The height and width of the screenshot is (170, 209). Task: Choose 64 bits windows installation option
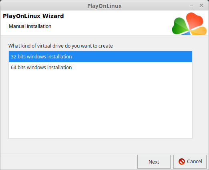click(100, 67)
